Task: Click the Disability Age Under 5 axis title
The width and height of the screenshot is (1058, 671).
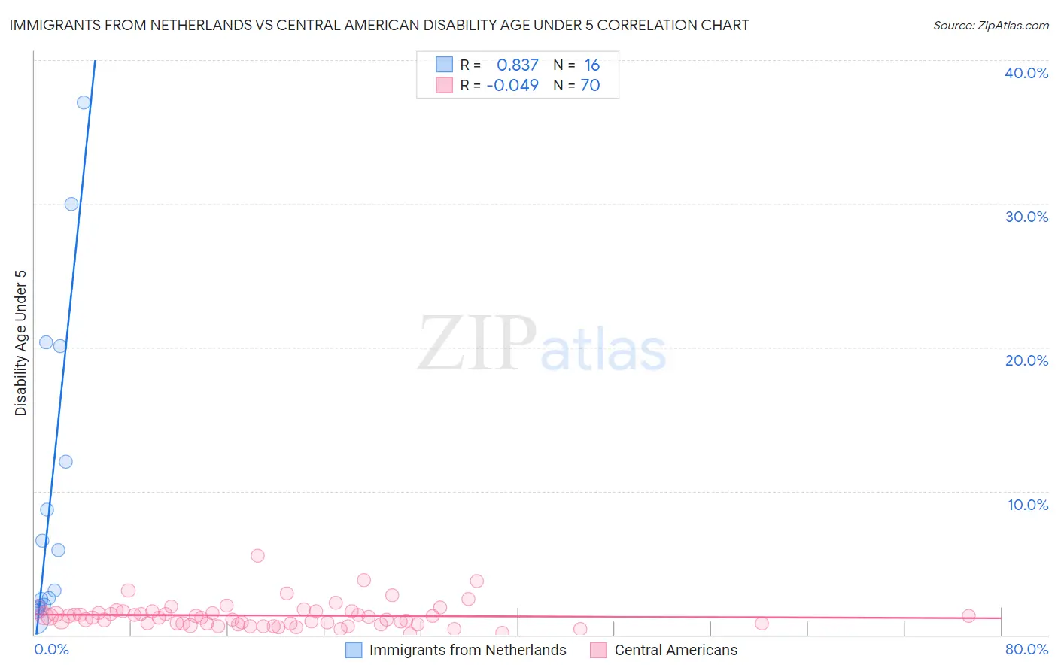Action: pyautogui.click(x=20, y=342)
